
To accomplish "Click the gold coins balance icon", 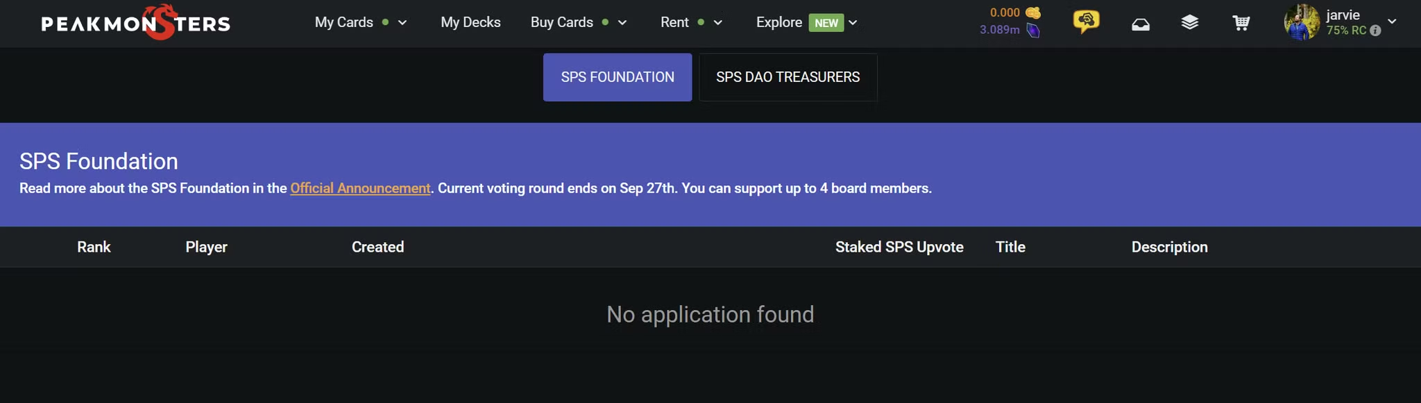I will click(x=1033, y=12).
